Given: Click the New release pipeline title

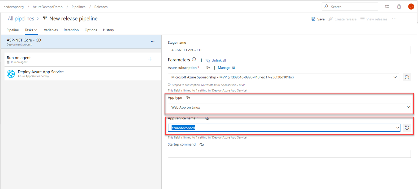Looking at the screenshot, I should [74, 19].
